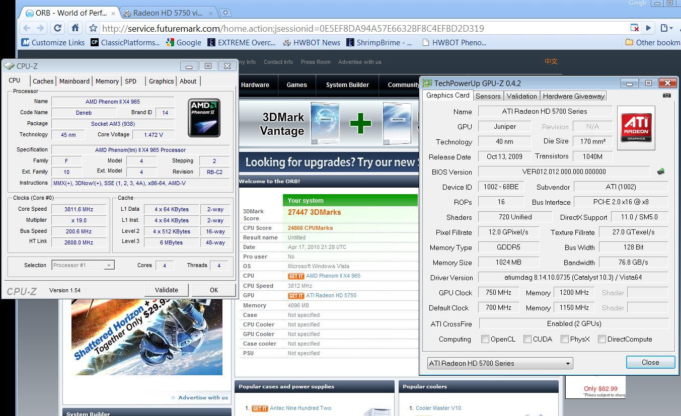Open the About tab in CPU-Z
681x416 pixels.
pyautogui.click(x=188, y=81)
